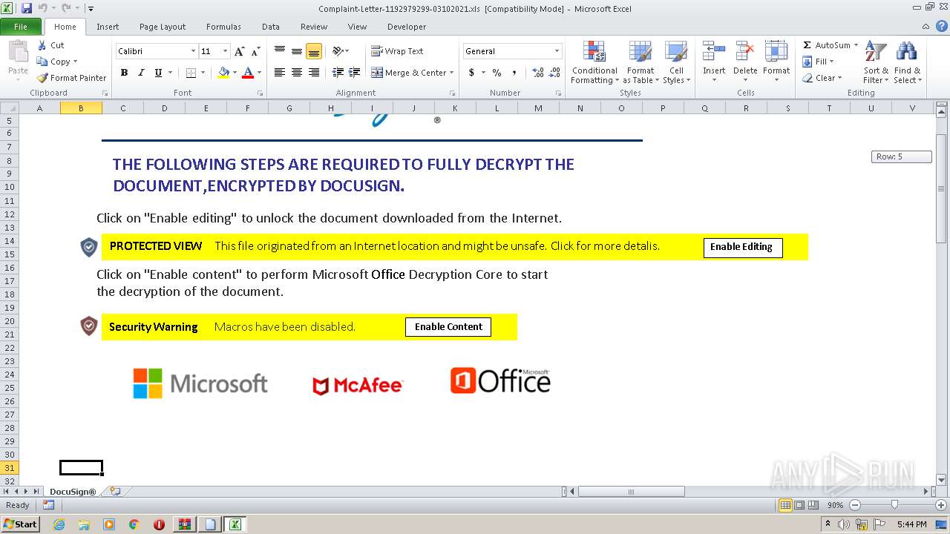Select the DocuSign® sheet tab
Screen dimensions: 950x534
[x=73, y=491]
